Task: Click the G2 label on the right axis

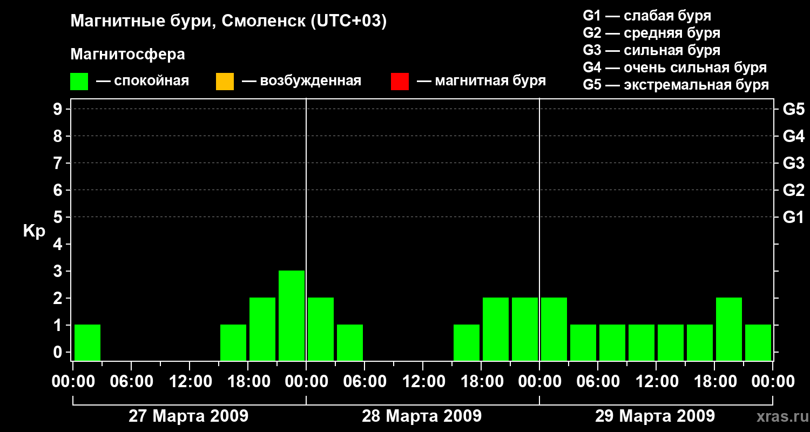Action: click(x=793, y=190)
